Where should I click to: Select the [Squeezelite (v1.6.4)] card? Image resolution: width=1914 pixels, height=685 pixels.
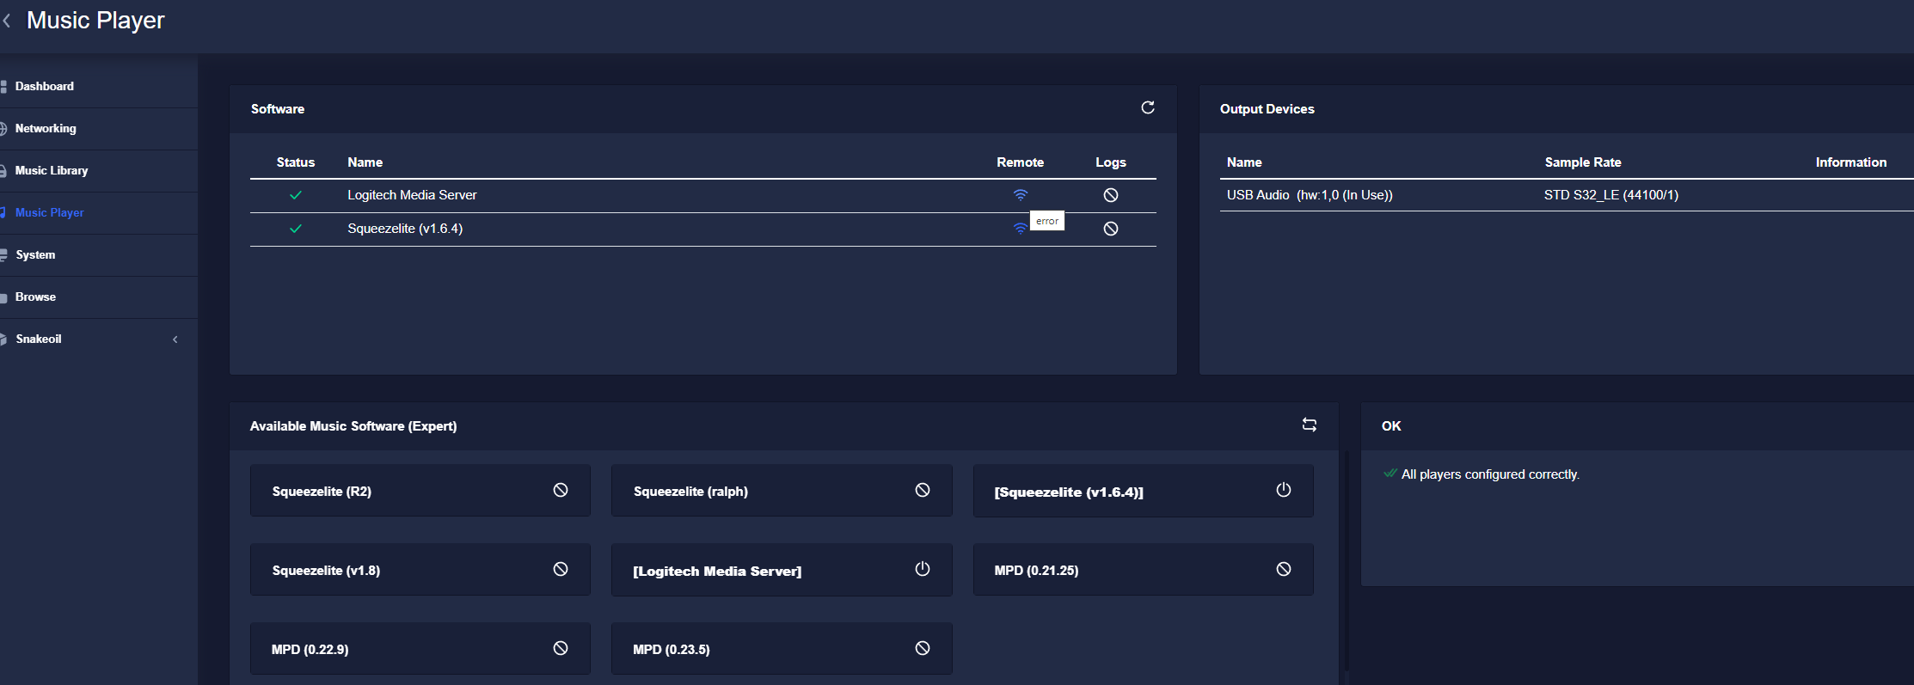(x=1143, y=491)
